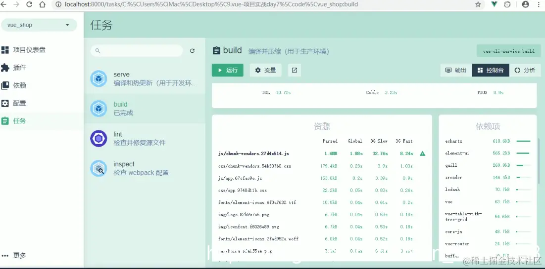Run the build task with 运行

coord(228,70)
